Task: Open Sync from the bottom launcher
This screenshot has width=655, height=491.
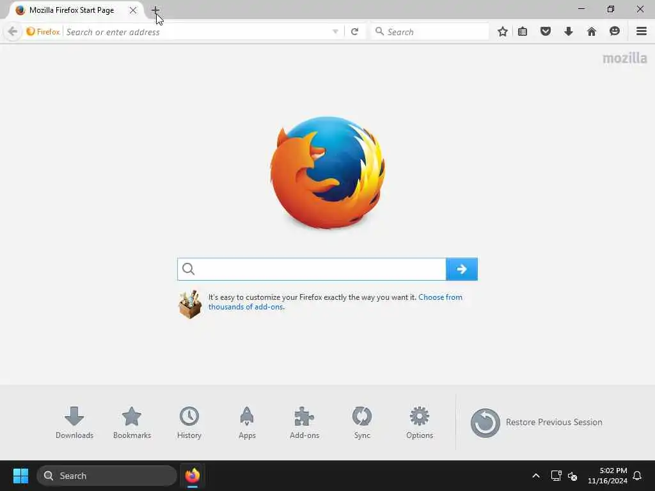Action: pos(362,423)
